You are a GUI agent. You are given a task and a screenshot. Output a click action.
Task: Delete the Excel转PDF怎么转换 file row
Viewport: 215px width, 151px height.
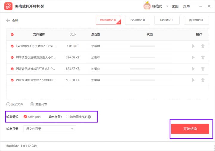tap(203, 46)
